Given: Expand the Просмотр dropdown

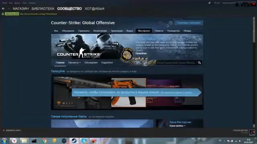Looking at the screenshot, I should 74,62.
